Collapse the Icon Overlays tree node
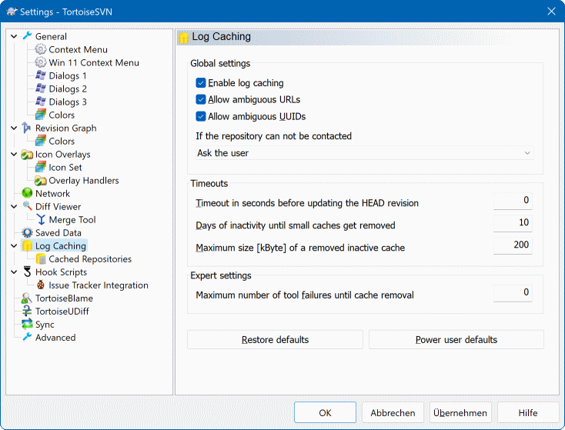The image size is (565, 430). click(x=14, y=154)
